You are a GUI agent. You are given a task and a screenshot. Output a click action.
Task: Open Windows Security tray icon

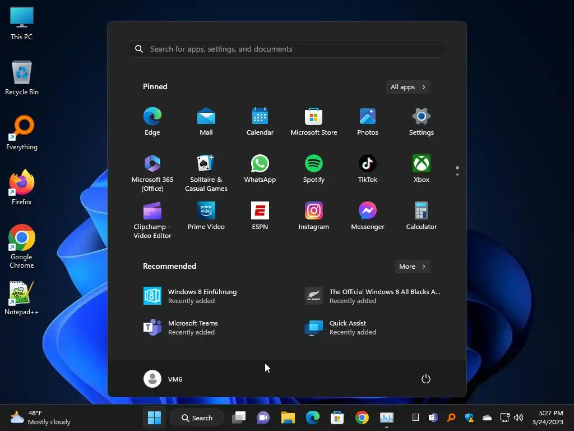(x=469, y=418)
